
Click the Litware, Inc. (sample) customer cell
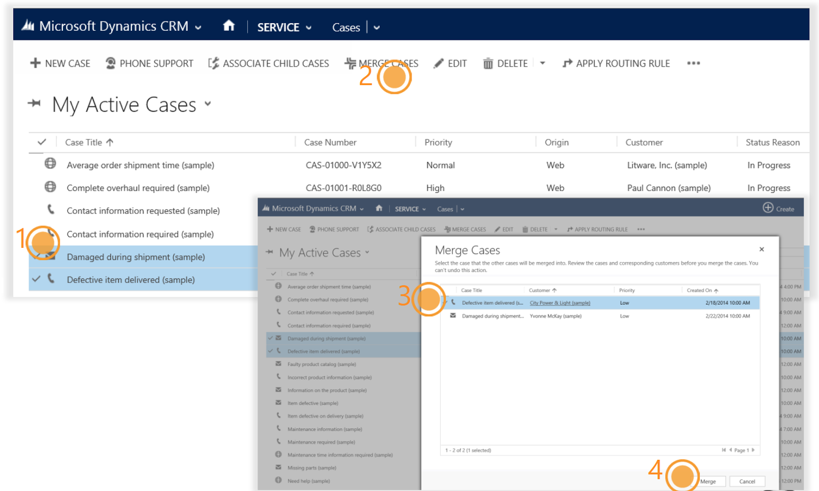click(x=667, y=165)
